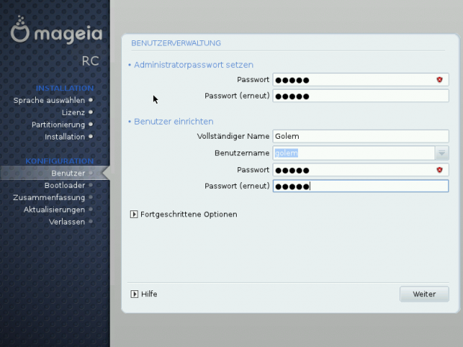Click the bullet beside Partitionierung step
The image size is (463, 347).
[90, 125]
